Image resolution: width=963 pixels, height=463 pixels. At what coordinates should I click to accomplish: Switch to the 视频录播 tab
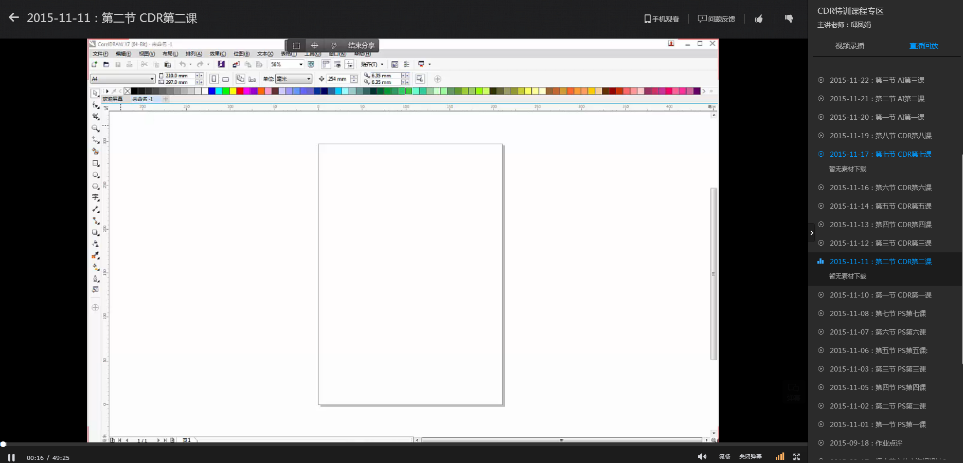click(849, 46)
